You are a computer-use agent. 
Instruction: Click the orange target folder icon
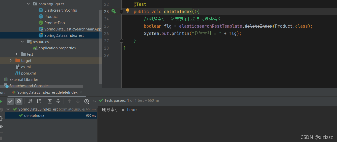pos(17,60)
